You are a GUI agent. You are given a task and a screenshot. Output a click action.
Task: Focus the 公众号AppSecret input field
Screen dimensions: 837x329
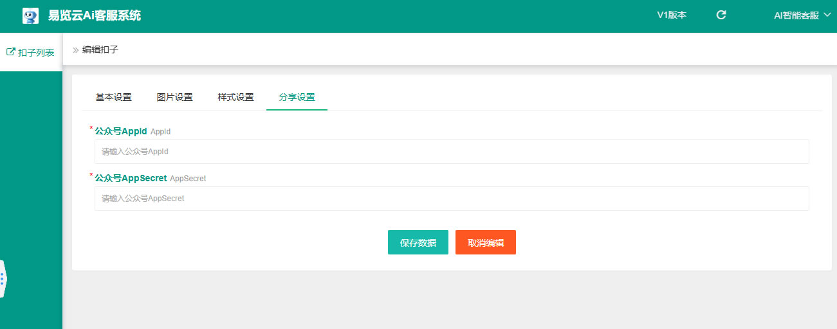click(451, 199)
